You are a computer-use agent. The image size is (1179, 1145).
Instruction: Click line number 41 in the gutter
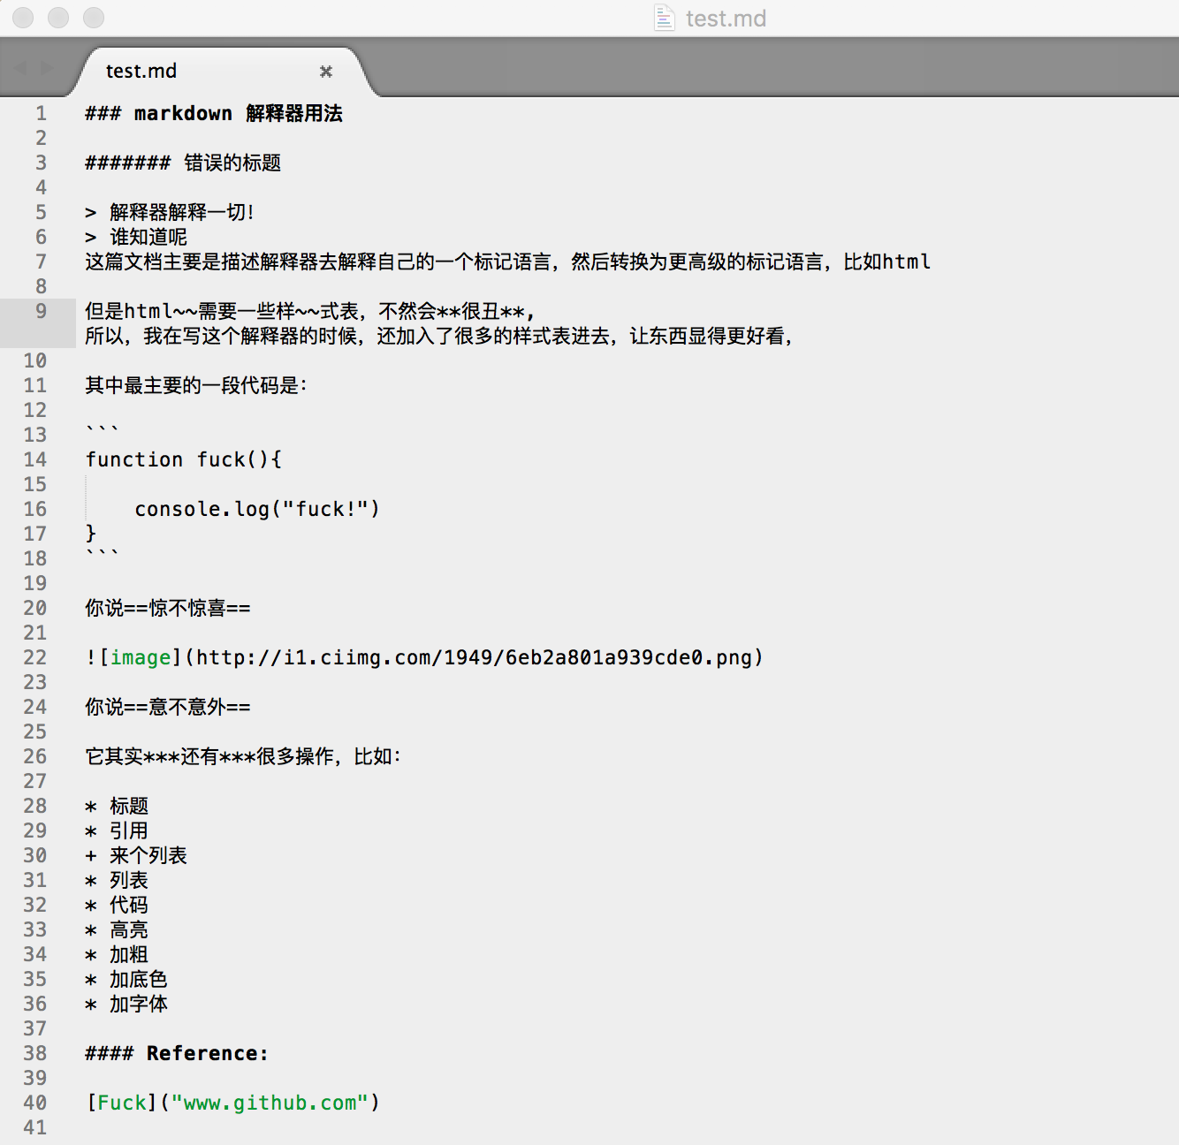click(x=35, y=1127)
